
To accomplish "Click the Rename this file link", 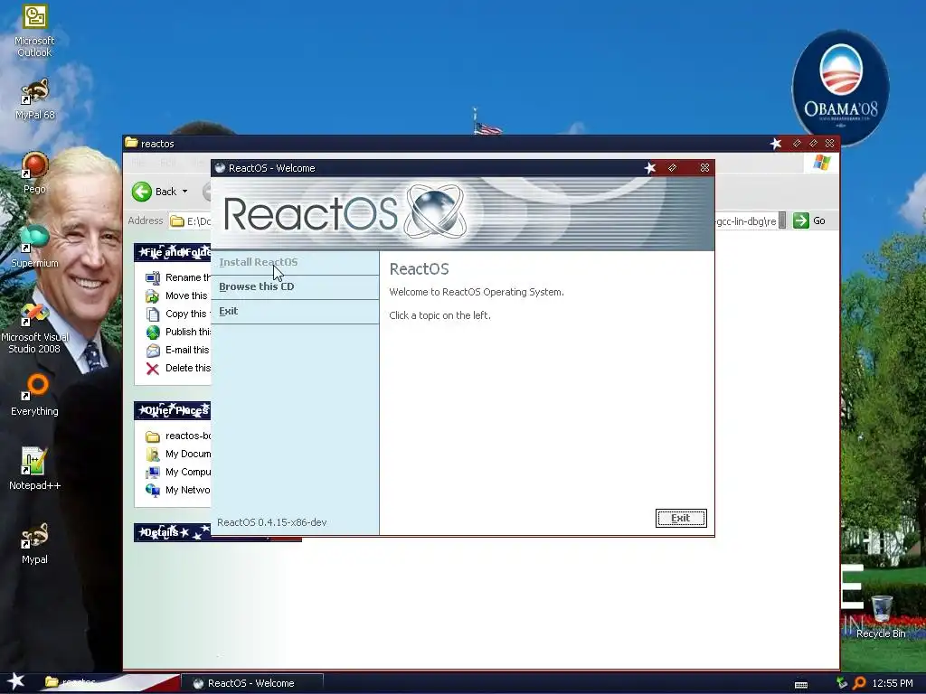I will click(188, 277).
